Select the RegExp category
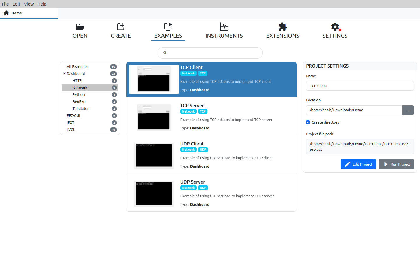 pos(90,102)
